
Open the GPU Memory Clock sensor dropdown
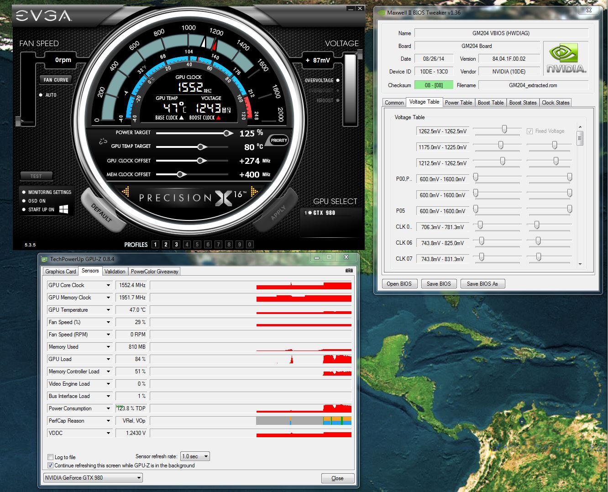108,298
